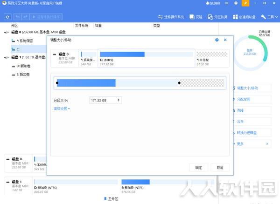Click the help question icon in title bar
This screenshot has height=204, width=280.
tap(236, 3)
